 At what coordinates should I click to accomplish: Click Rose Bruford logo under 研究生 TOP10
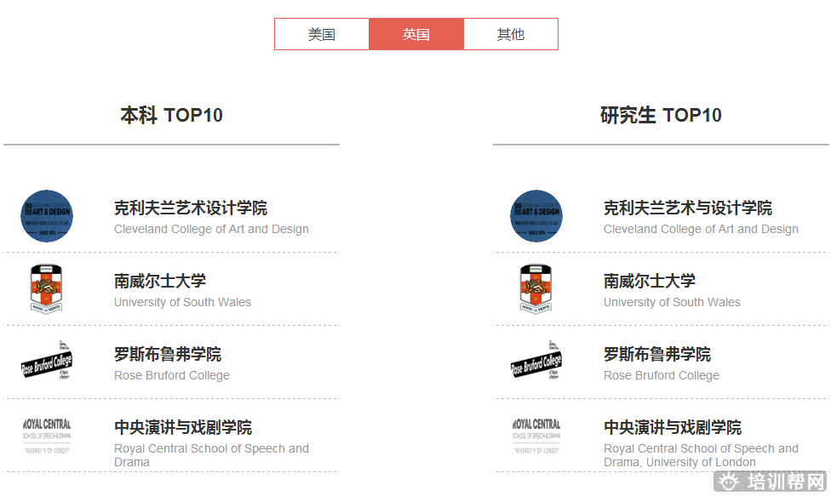point(536,361)
